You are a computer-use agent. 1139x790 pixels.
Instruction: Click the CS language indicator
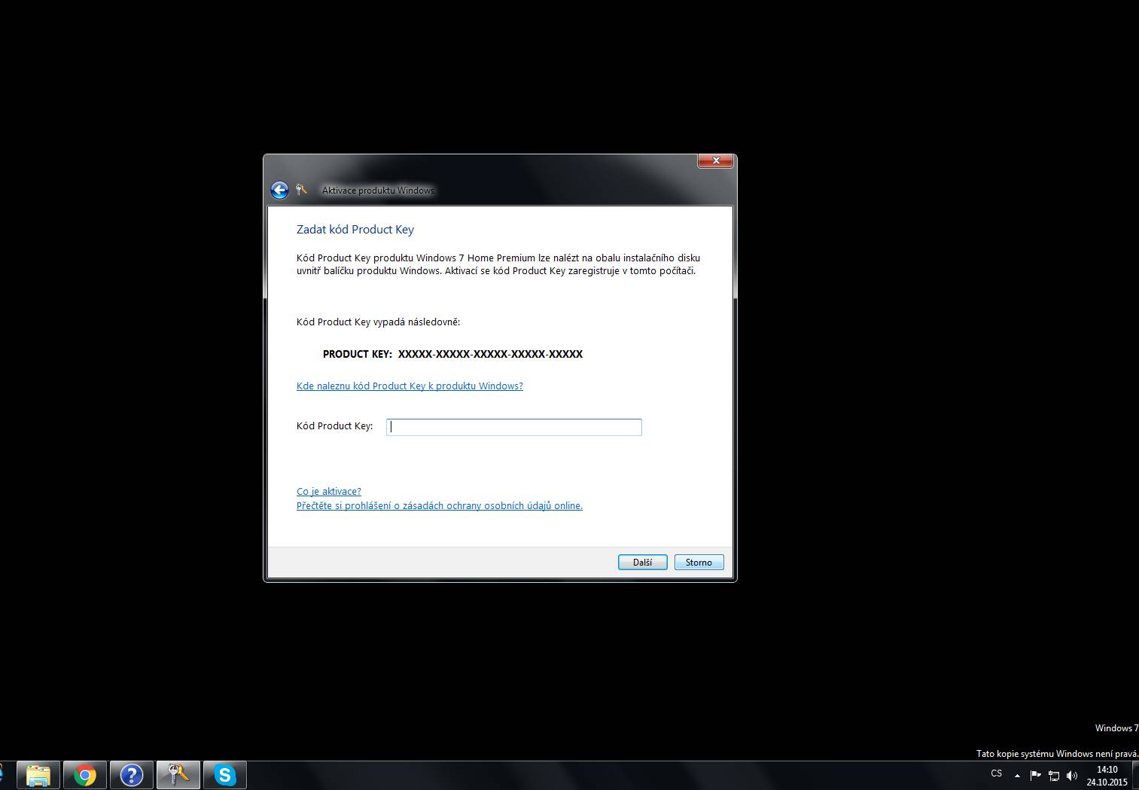click(x=997, y=773)
